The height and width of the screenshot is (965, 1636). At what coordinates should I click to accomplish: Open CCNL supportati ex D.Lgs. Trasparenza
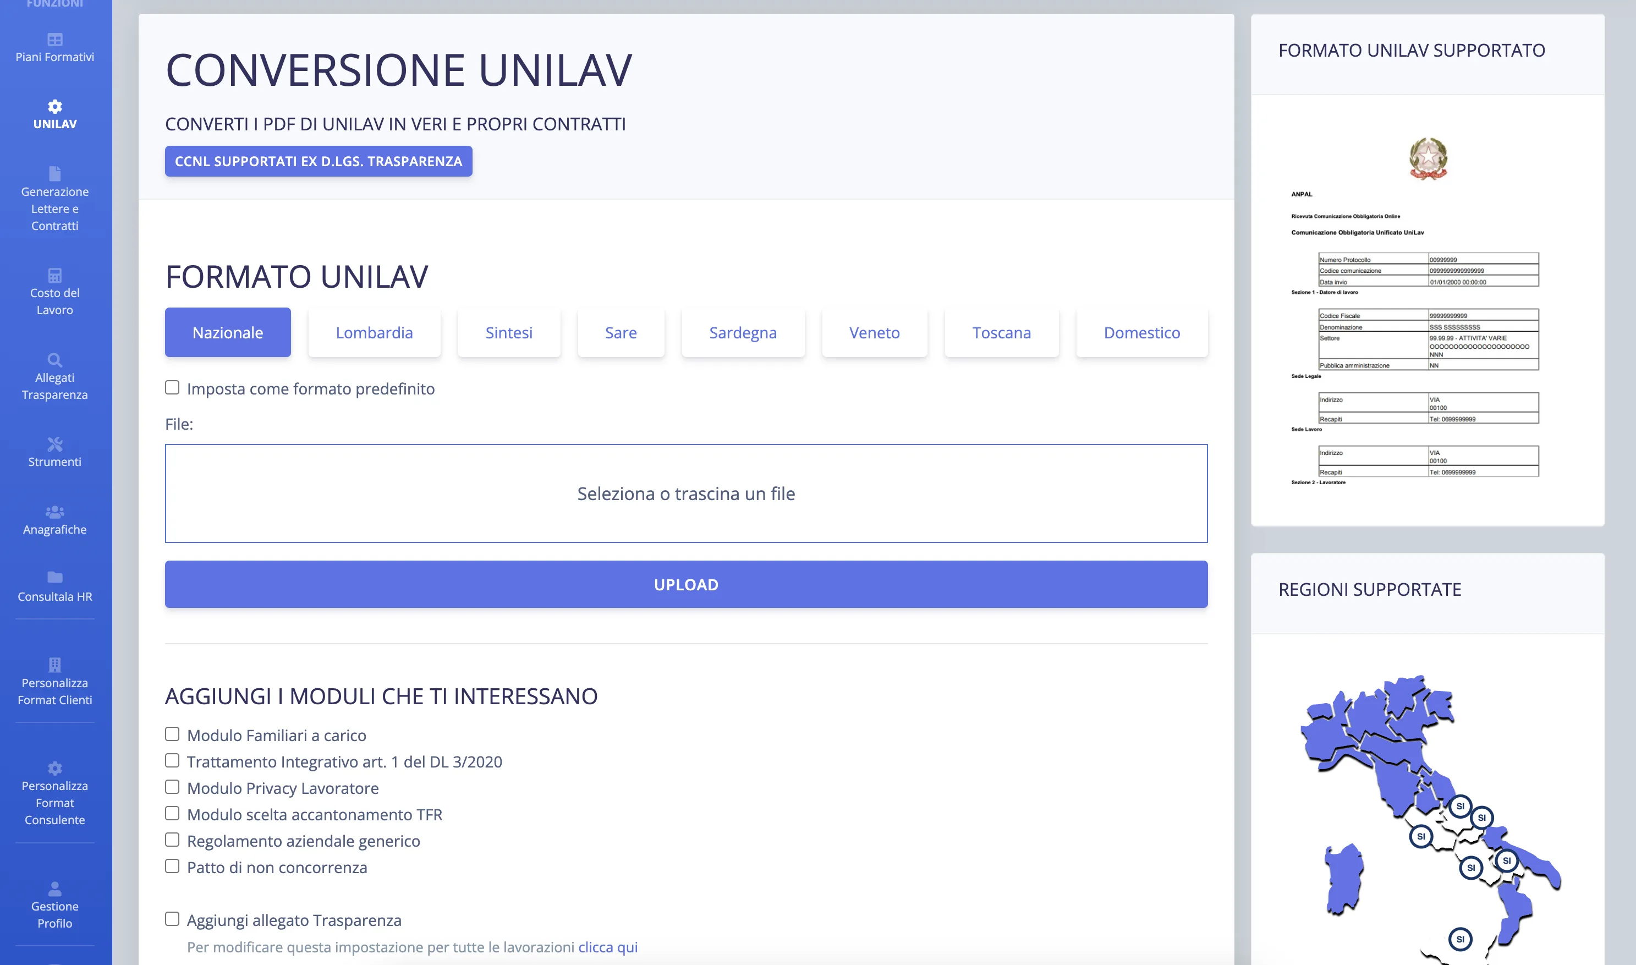[319, 161]
